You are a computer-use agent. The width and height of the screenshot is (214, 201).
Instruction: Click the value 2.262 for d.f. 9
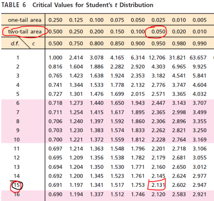coord(158,130)
